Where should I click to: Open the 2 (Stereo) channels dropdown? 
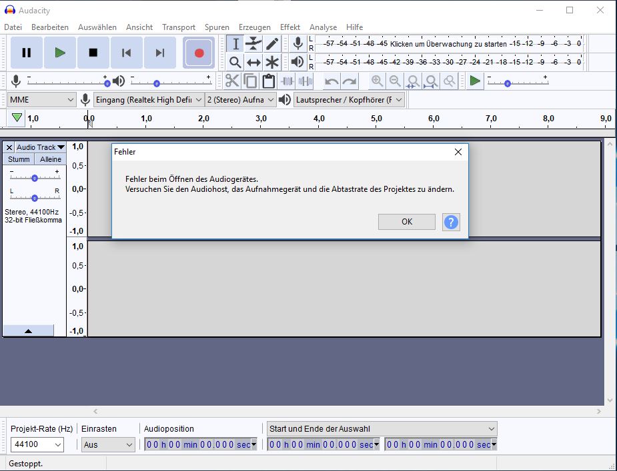[x=240, y=100]
